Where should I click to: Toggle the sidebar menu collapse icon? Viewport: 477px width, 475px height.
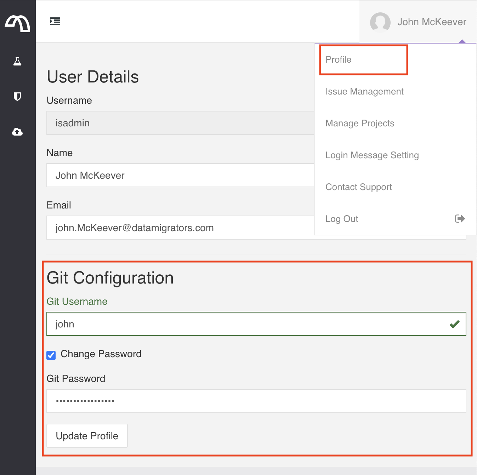tap(55, 22)
